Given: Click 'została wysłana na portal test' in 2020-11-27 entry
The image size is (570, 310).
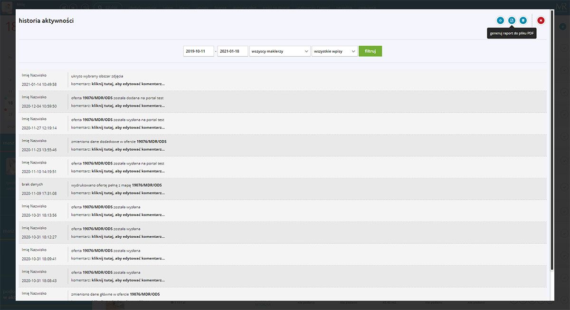Looking at the screenshot, I should click(x=139, y=120).
